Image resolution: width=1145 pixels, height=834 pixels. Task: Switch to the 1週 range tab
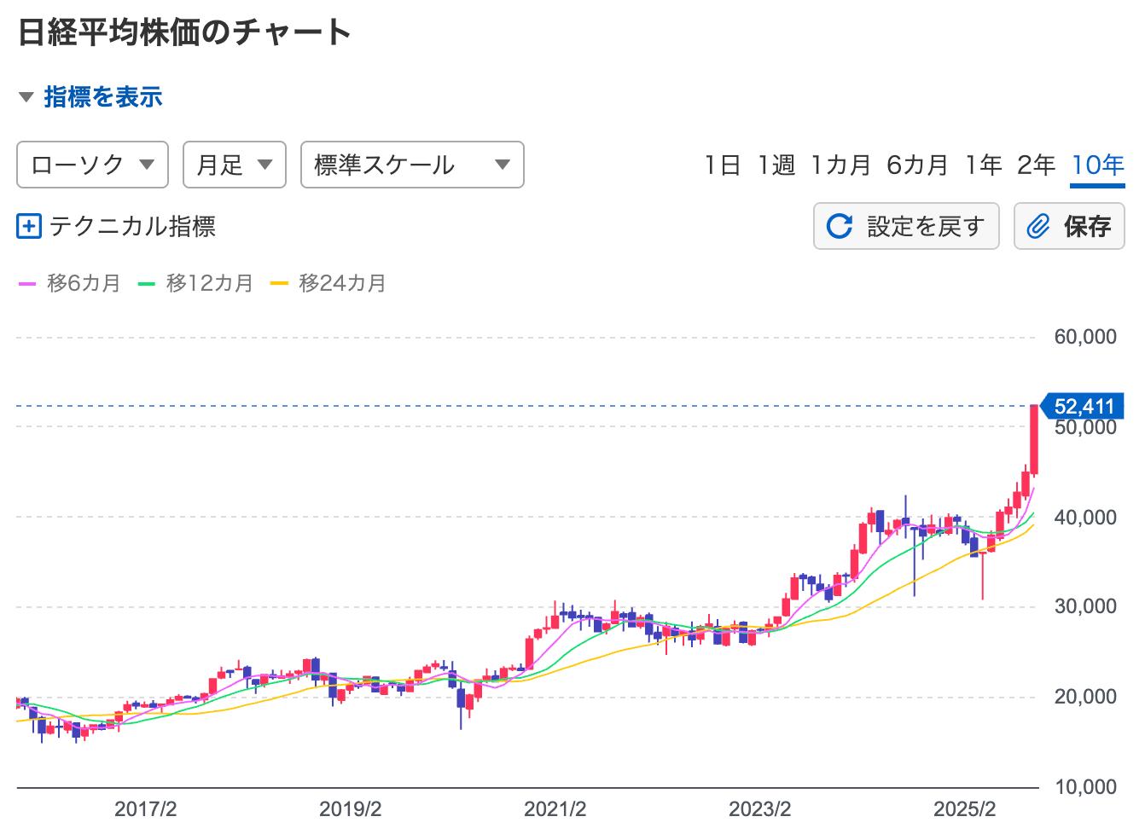pos(776,165)
